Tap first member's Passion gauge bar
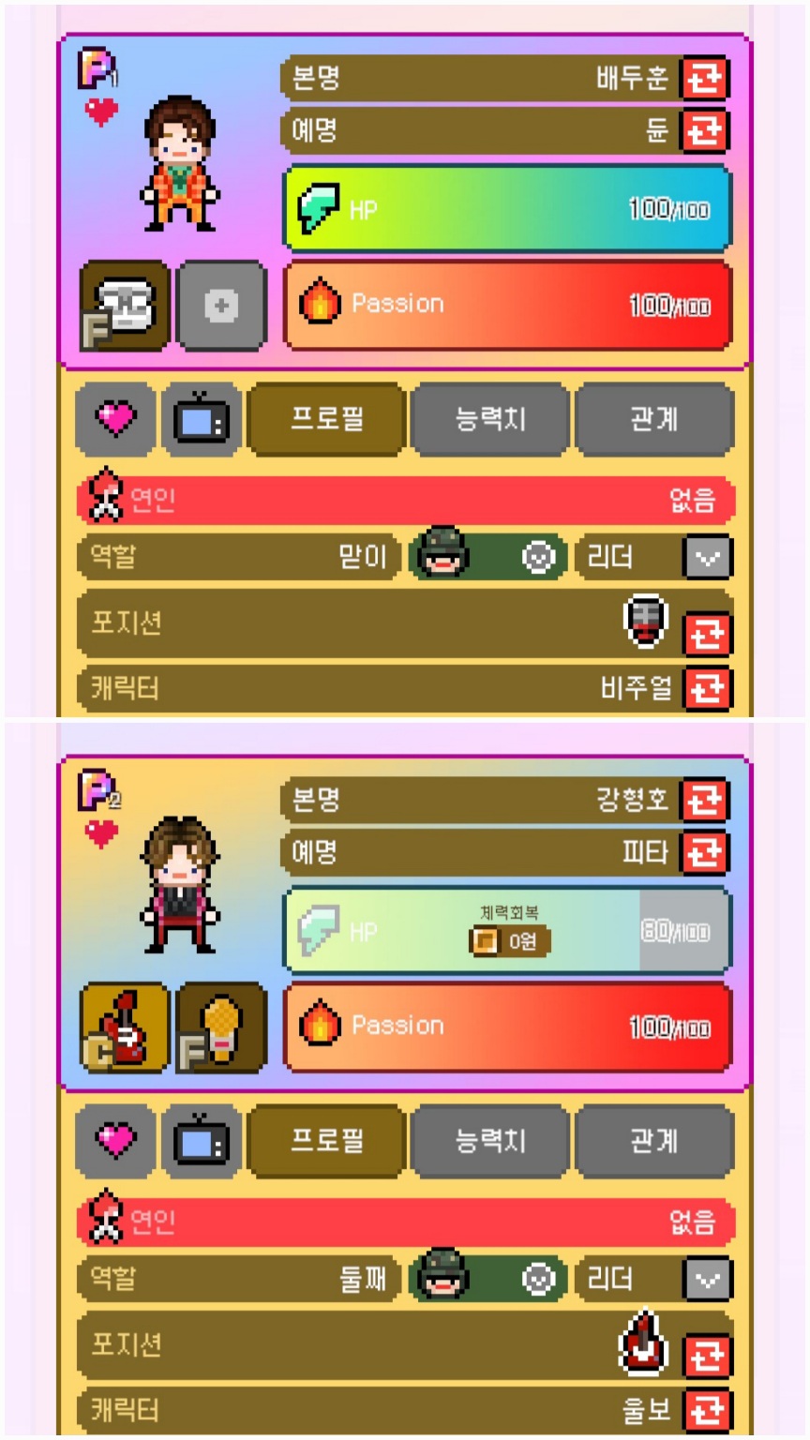 (x=507, y=305)
